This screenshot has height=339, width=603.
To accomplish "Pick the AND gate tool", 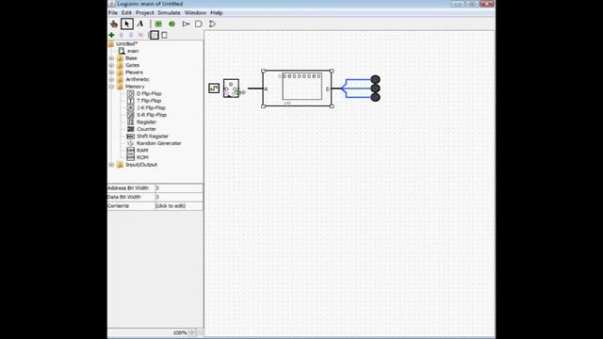I will pyautogui.click(x=199, y=24).
